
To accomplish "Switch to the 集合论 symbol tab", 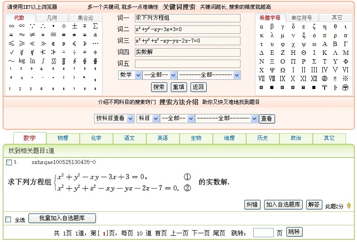I will (x=85, y=18).
